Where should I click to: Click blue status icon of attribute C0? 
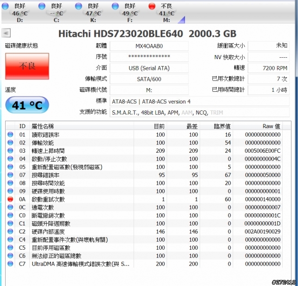click(10, 215)
